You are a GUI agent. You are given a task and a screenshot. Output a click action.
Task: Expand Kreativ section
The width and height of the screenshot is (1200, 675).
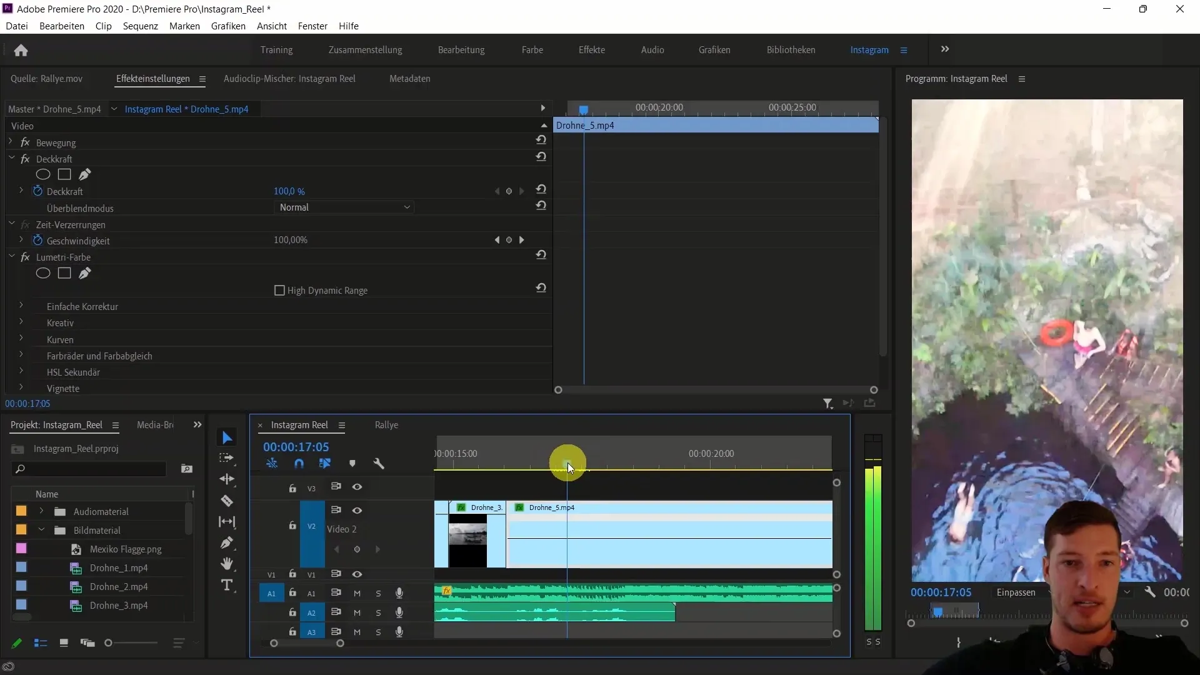(x=21, y=322)
